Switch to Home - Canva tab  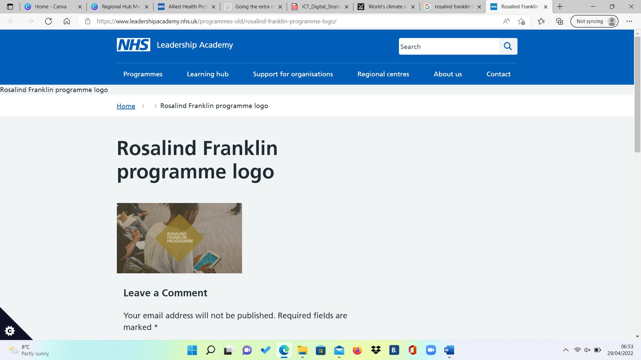tap(51, 7)
